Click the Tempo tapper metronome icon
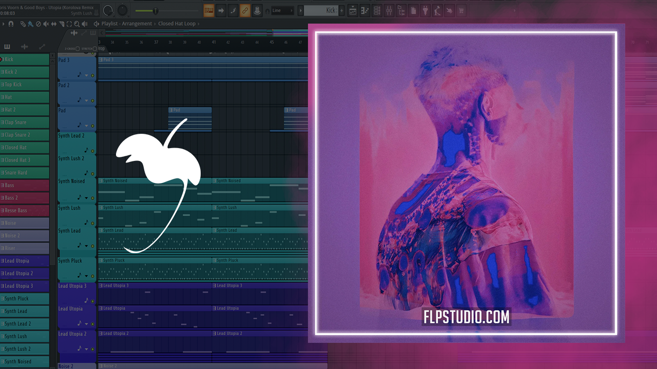The width and height of the screenshot is (657, 369). coord(437,10)
